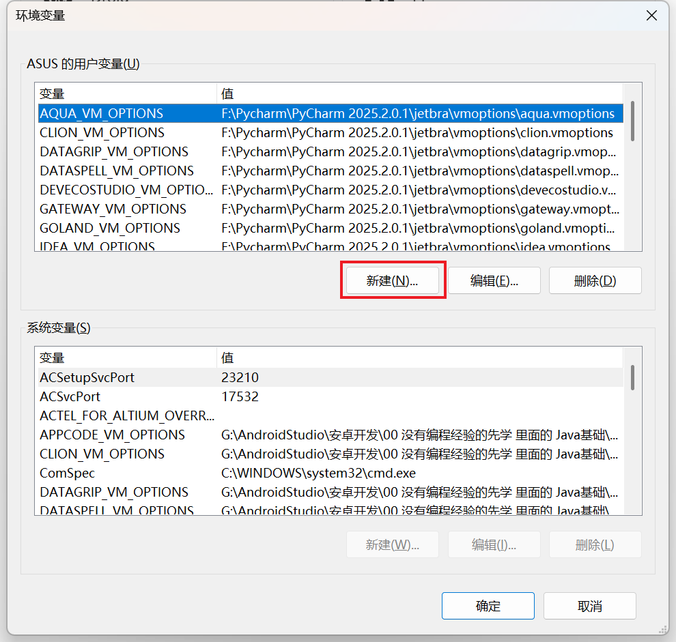Select system variable DATAGRIP_VM_OPTIONS with G:\AndroidStudio path

pos(330,492)
